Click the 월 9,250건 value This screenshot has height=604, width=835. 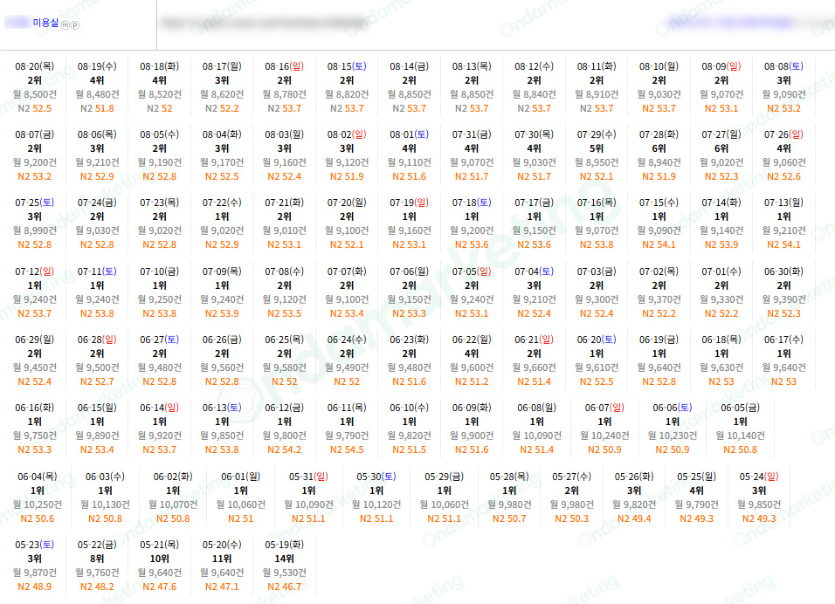click(159, 299)
